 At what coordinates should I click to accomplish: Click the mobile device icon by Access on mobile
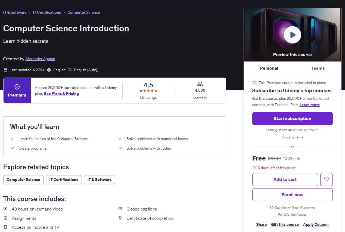tap(5, 227)
